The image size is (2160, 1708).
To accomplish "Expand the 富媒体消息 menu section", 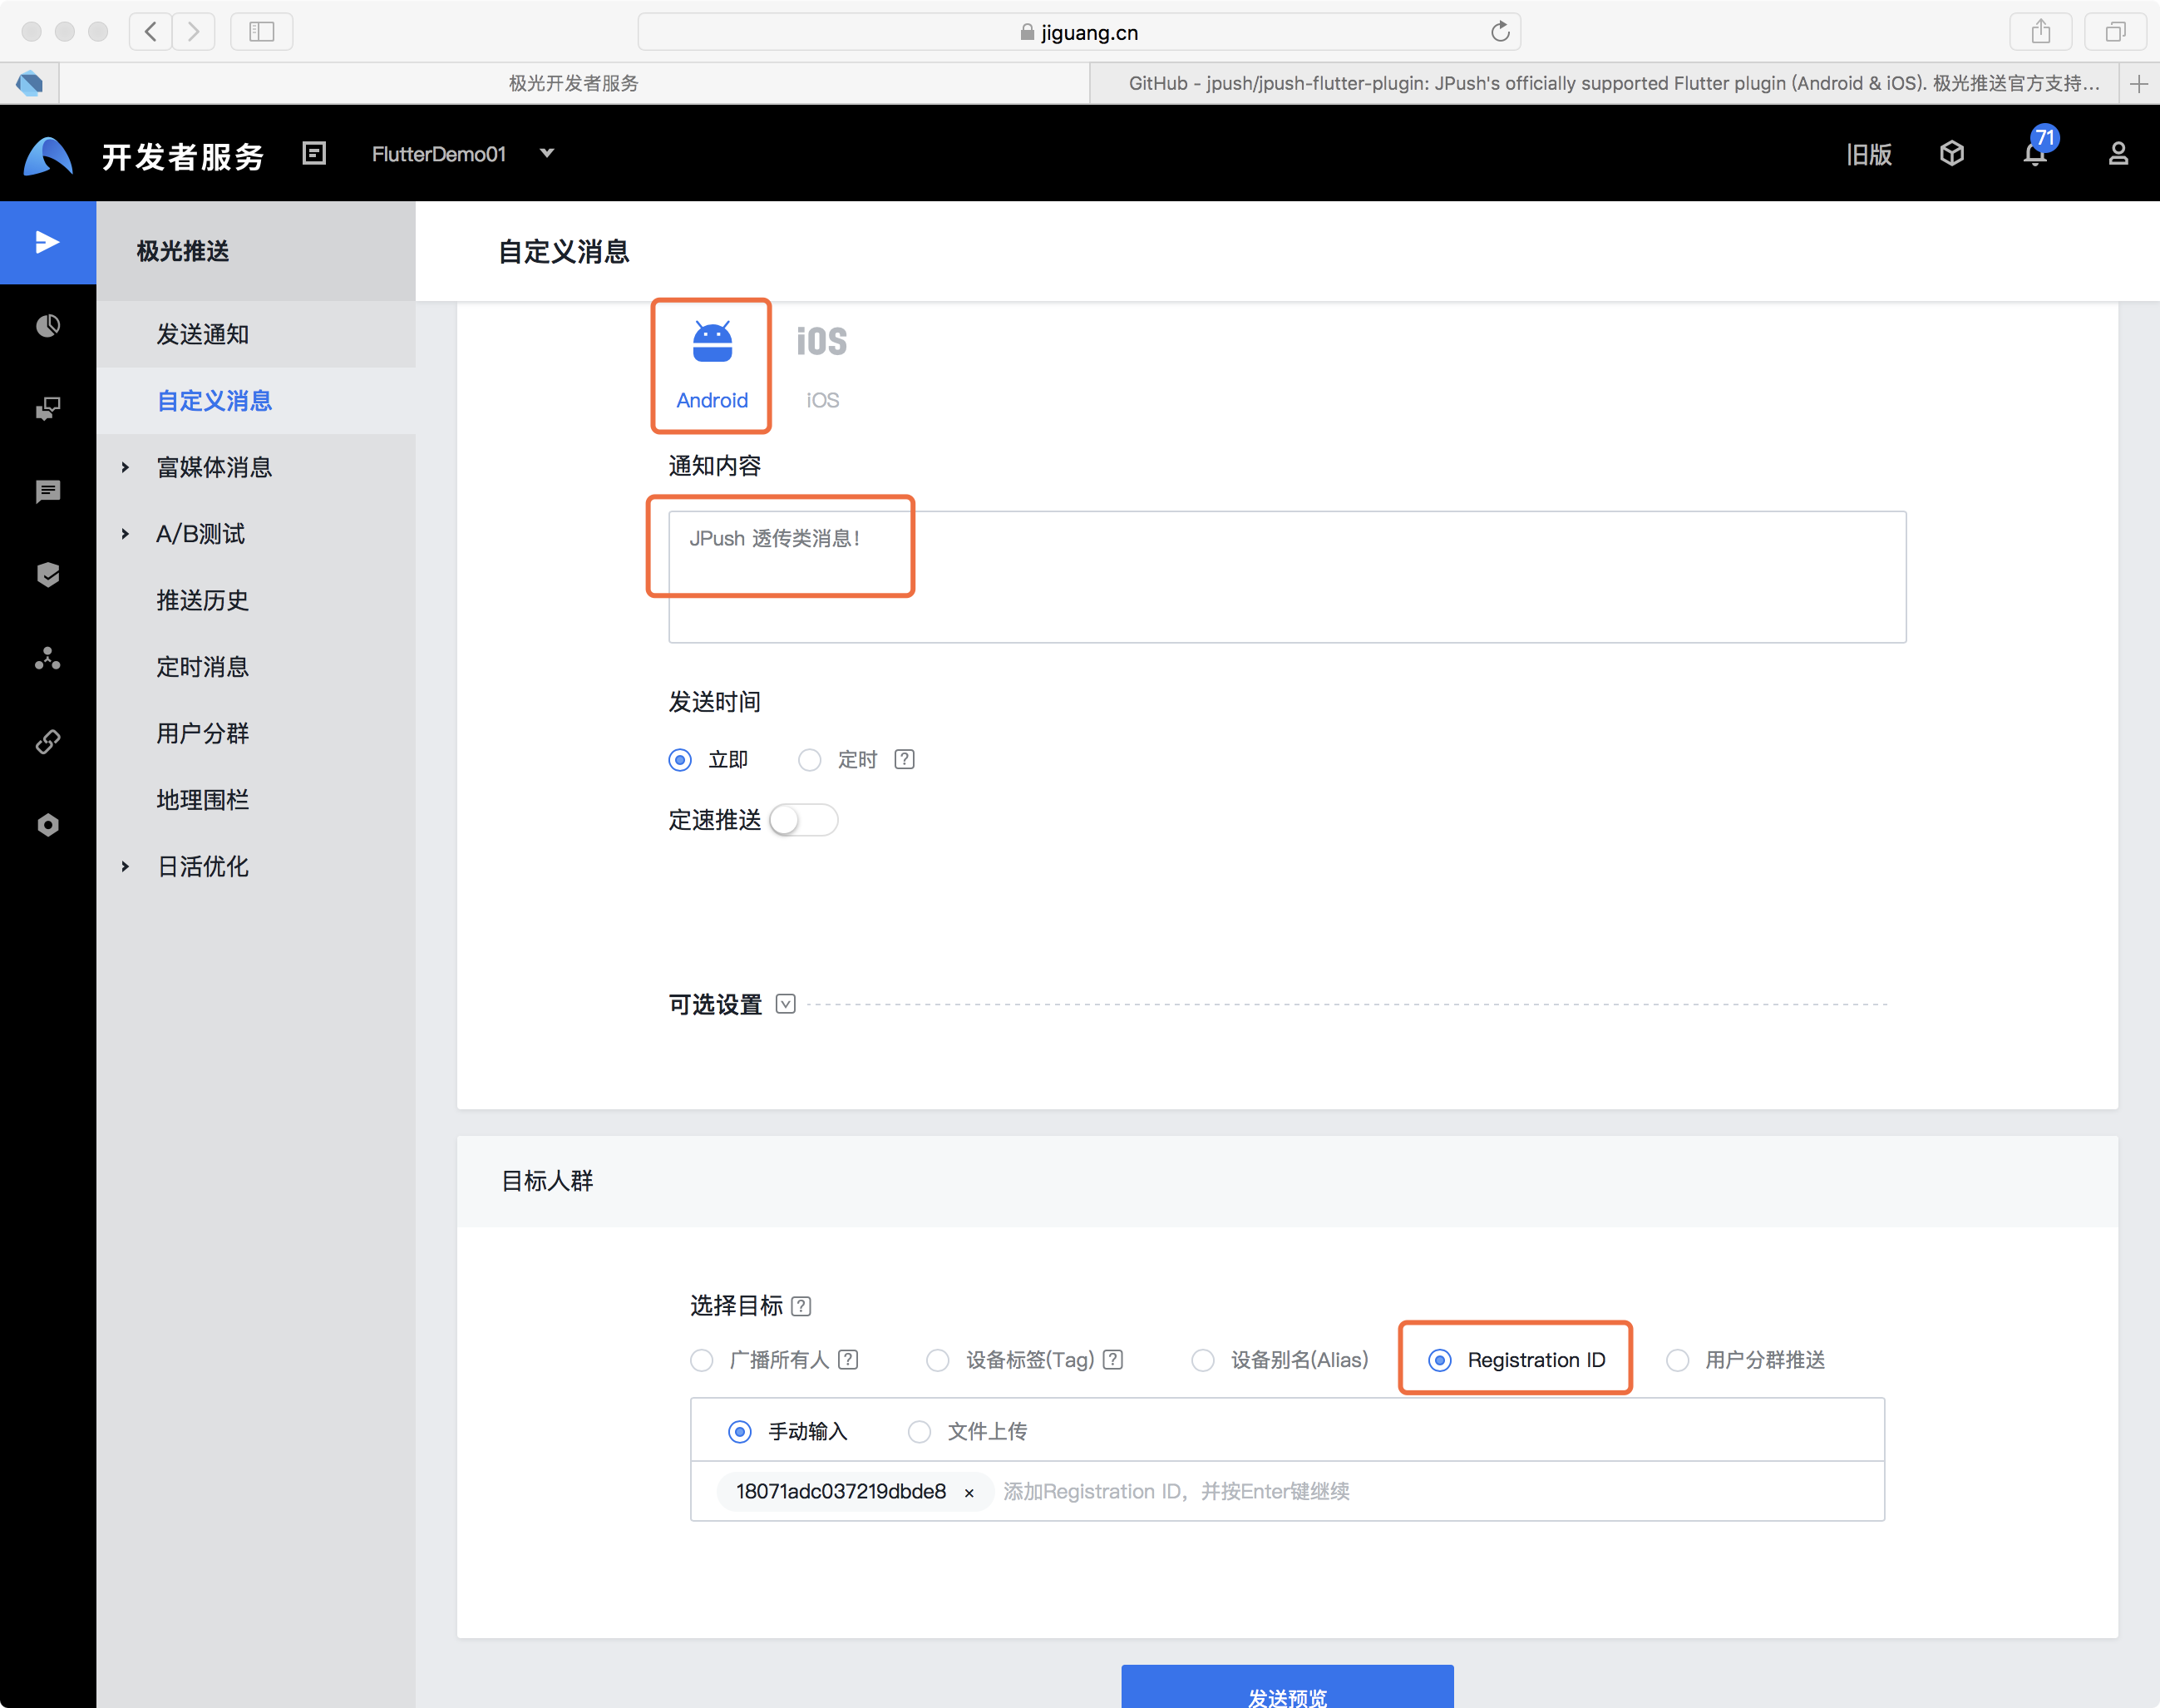I will (x=214, y=467).
